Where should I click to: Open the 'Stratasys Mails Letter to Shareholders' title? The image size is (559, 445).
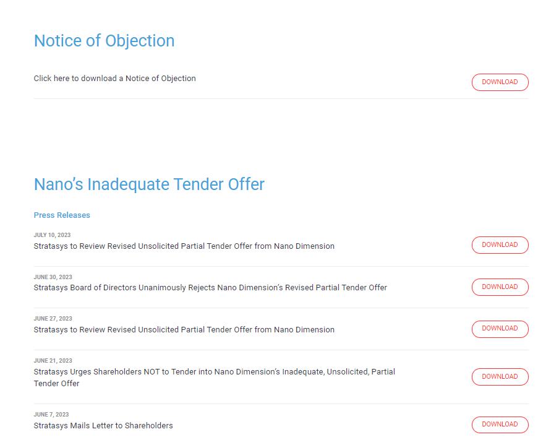point(103,426)
